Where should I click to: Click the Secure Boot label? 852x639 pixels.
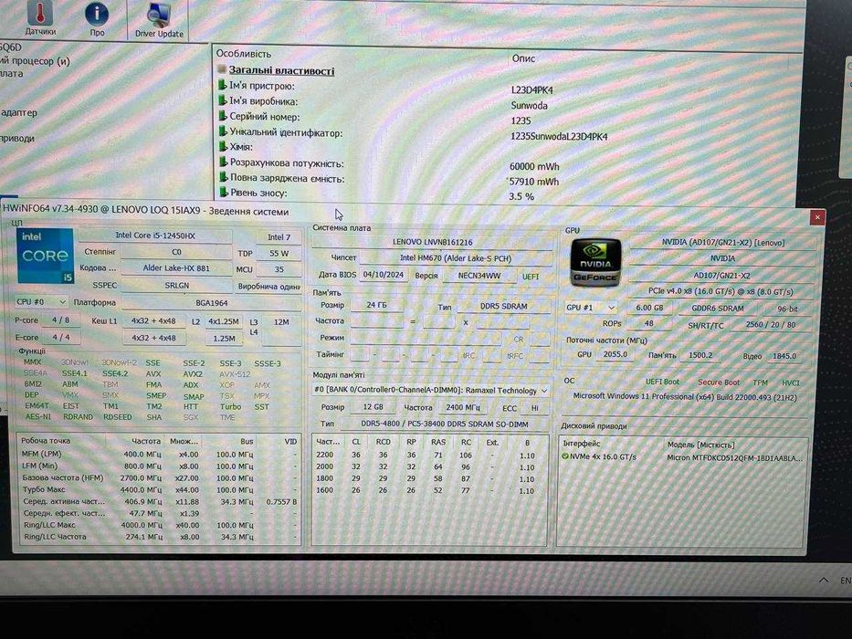point(719,382)
